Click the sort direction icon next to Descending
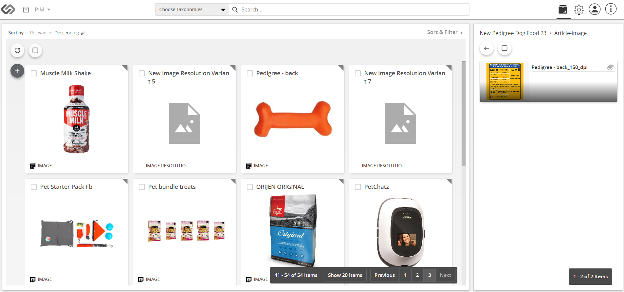 83,33
